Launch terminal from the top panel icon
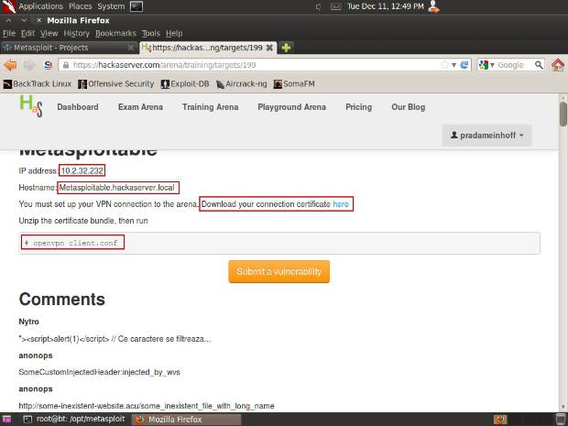The image size is (568, 426). (x=136, y=6)
